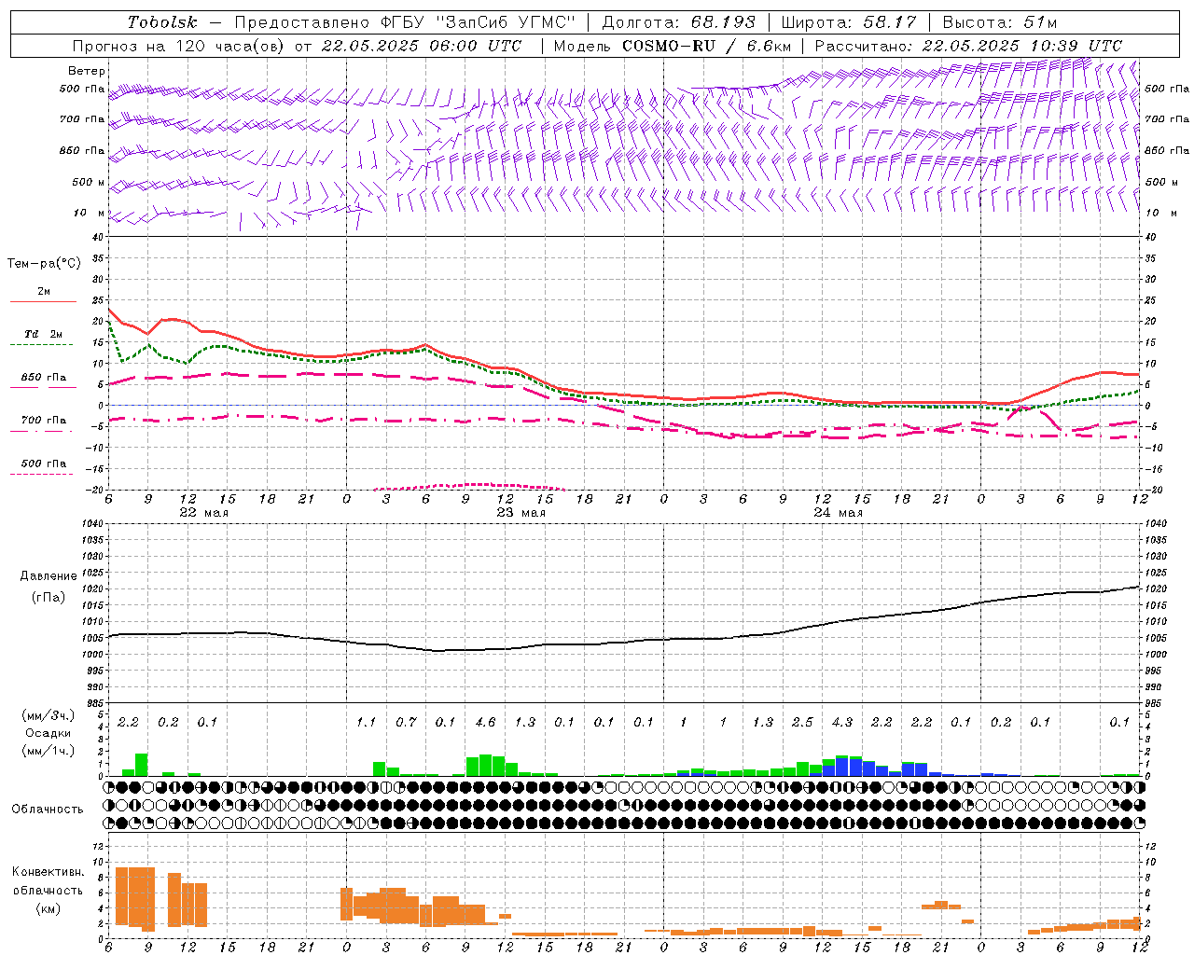The height and width of the screenshot is (955, 1194).
Task: Click the (мм/3ч.) precipitation unit label
Action: 49,716
